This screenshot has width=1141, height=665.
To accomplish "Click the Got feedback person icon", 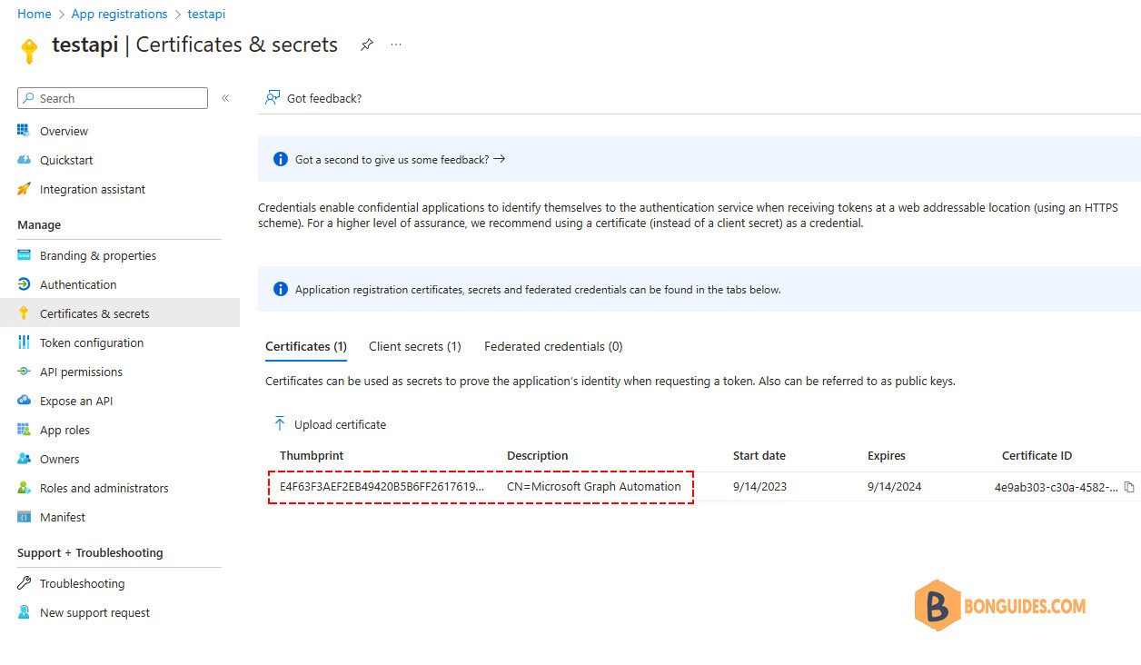I will pos(272,98).
